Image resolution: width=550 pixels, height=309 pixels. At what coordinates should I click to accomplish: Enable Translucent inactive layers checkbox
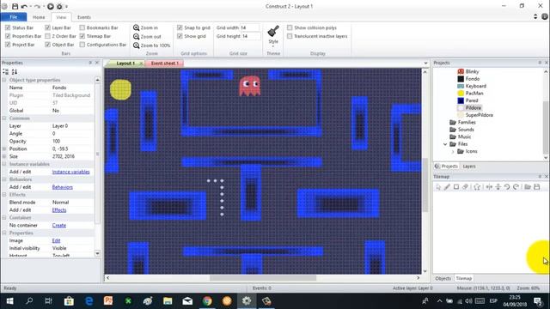tap(290, 36)
